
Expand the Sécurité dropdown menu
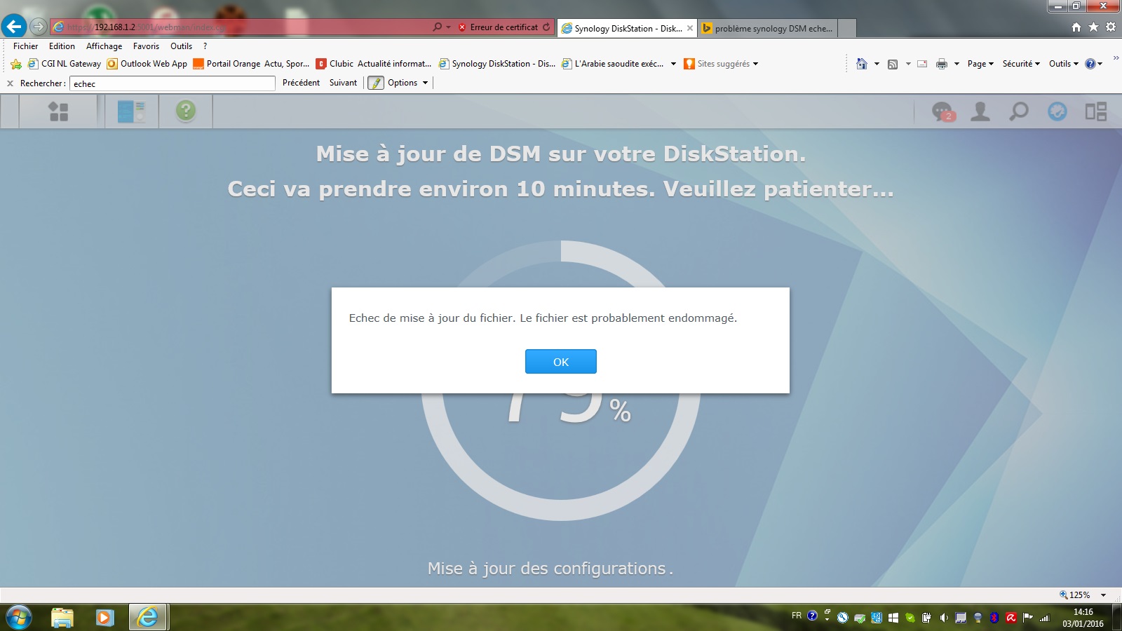pyautogui.click(x=1021, y=64)
